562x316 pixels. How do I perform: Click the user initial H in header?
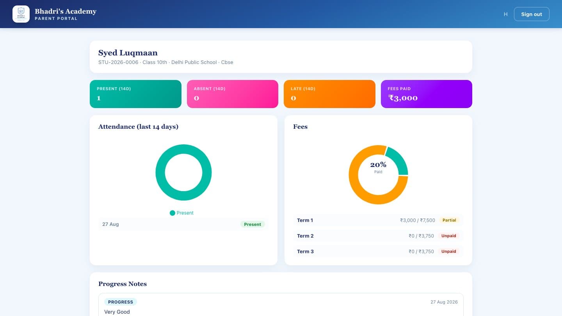click(x=506, y=14)
